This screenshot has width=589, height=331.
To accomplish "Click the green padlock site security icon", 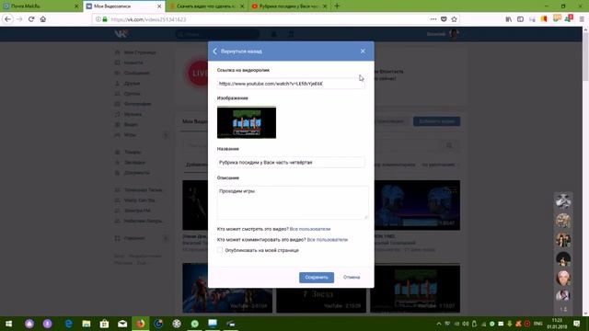I will 105,19.
